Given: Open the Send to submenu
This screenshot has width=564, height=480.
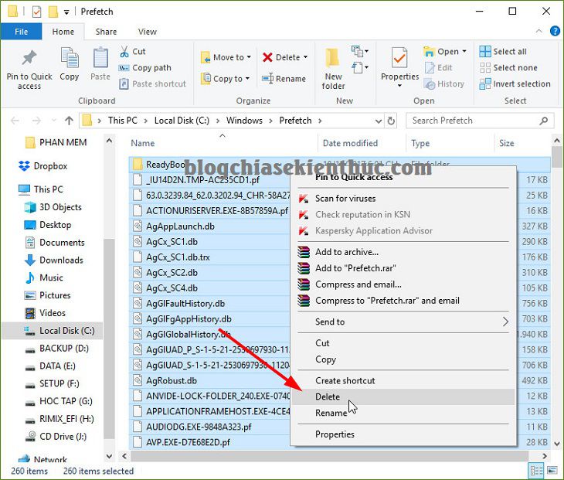Looking at the screenshot, I should [403, 322].
